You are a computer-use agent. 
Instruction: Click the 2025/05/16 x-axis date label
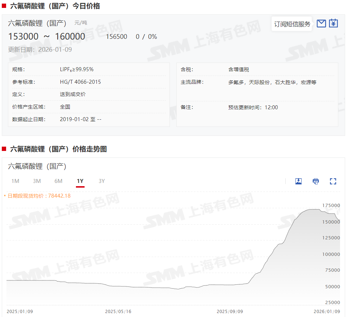(118, 311)
